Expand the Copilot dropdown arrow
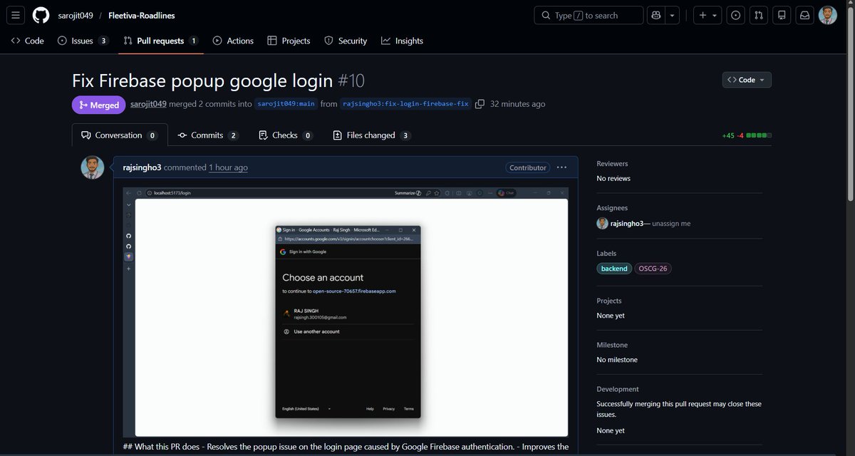 672,15
